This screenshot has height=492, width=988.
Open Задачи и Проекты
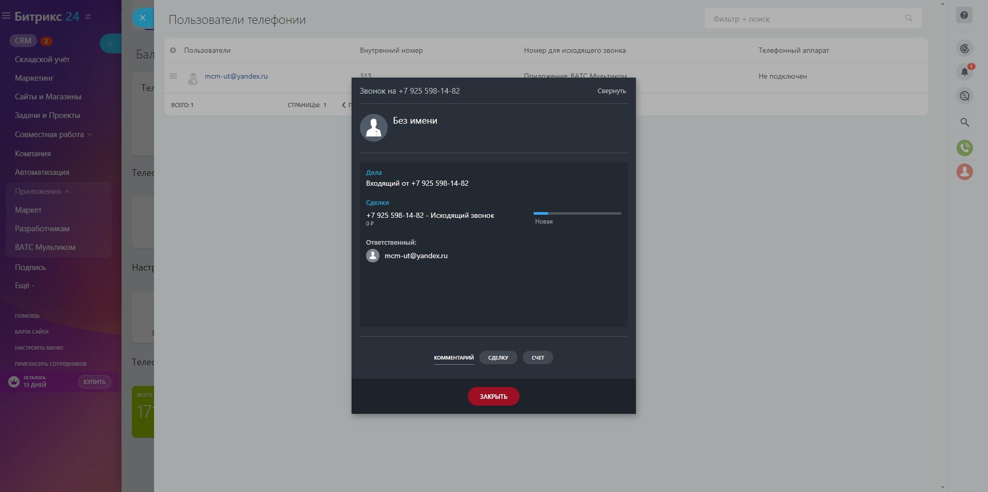48,115
